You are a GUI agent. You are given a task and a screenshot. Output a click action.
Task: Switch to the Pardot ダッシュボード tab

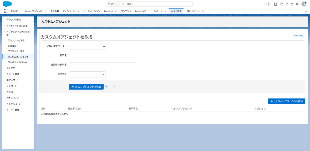[x=36, y=11]
